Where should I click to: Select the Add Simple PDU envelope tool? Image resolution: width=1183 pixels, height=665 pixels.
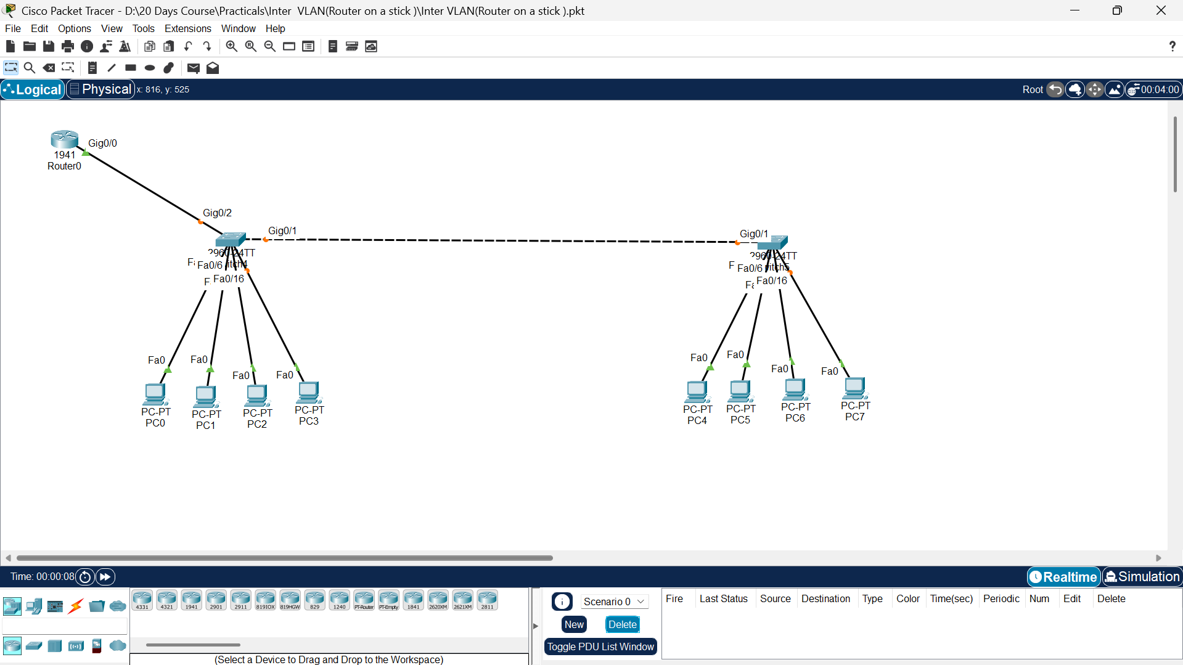(x=193, y=68)
